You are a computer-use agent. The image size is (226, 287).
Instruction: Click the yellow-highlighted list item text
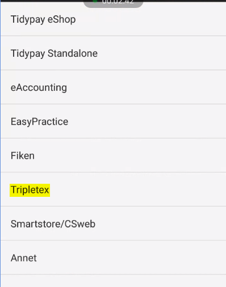(30, 190)
